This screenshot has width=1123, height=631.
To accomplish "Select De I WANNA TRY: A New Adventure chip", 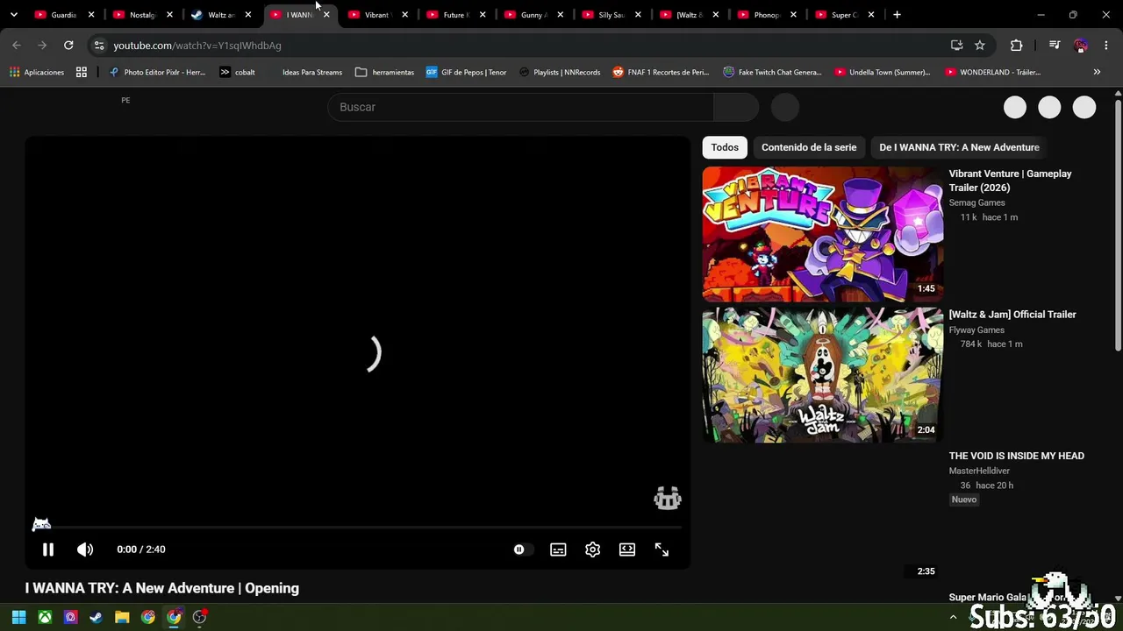I will (959, 147).
